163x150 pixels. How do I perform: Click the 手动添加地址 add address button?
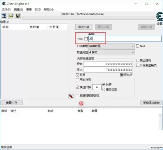151,103
